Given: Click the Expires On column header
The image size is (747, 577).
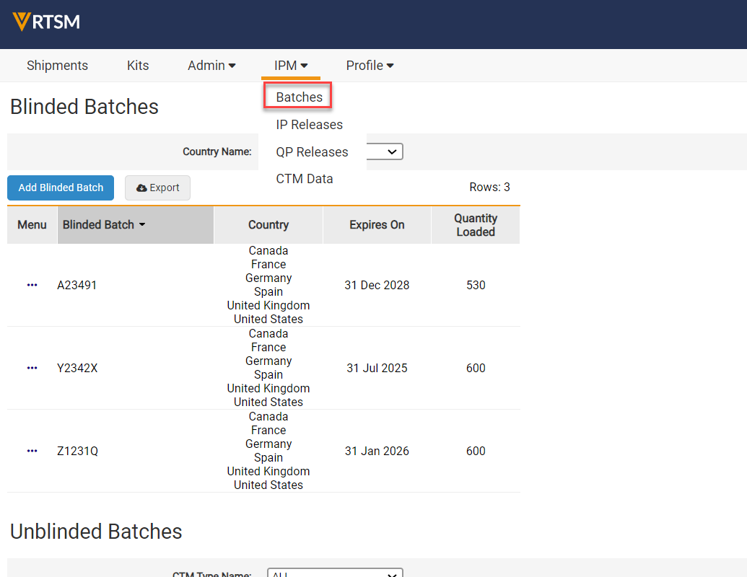Looking at the screenshot, I should point(377,225).
